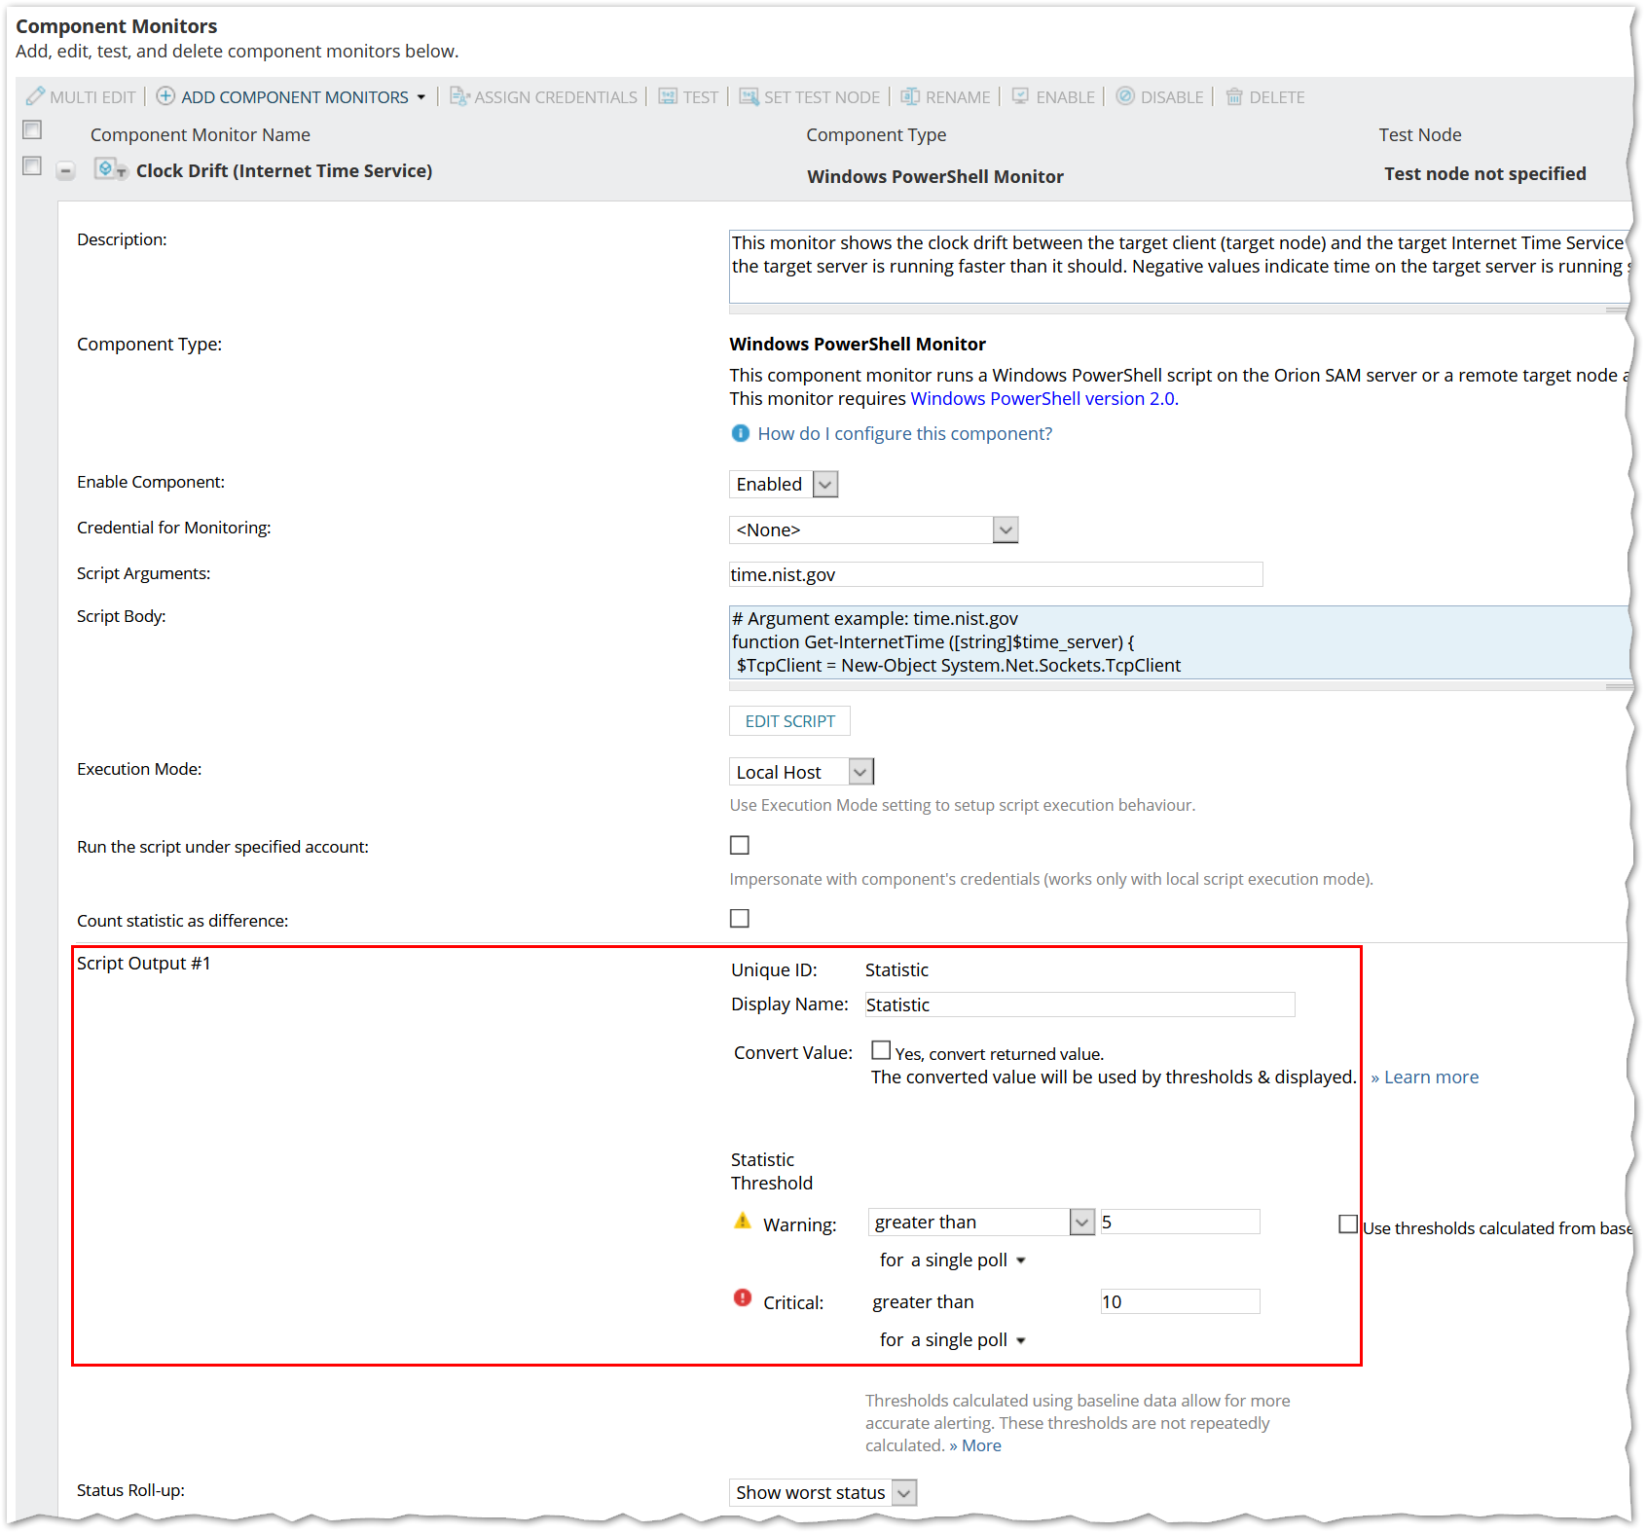This screenshot has width=1646, height=1534.
Task: Click the Script Body resize handle
Action: tap(1617, 686)
